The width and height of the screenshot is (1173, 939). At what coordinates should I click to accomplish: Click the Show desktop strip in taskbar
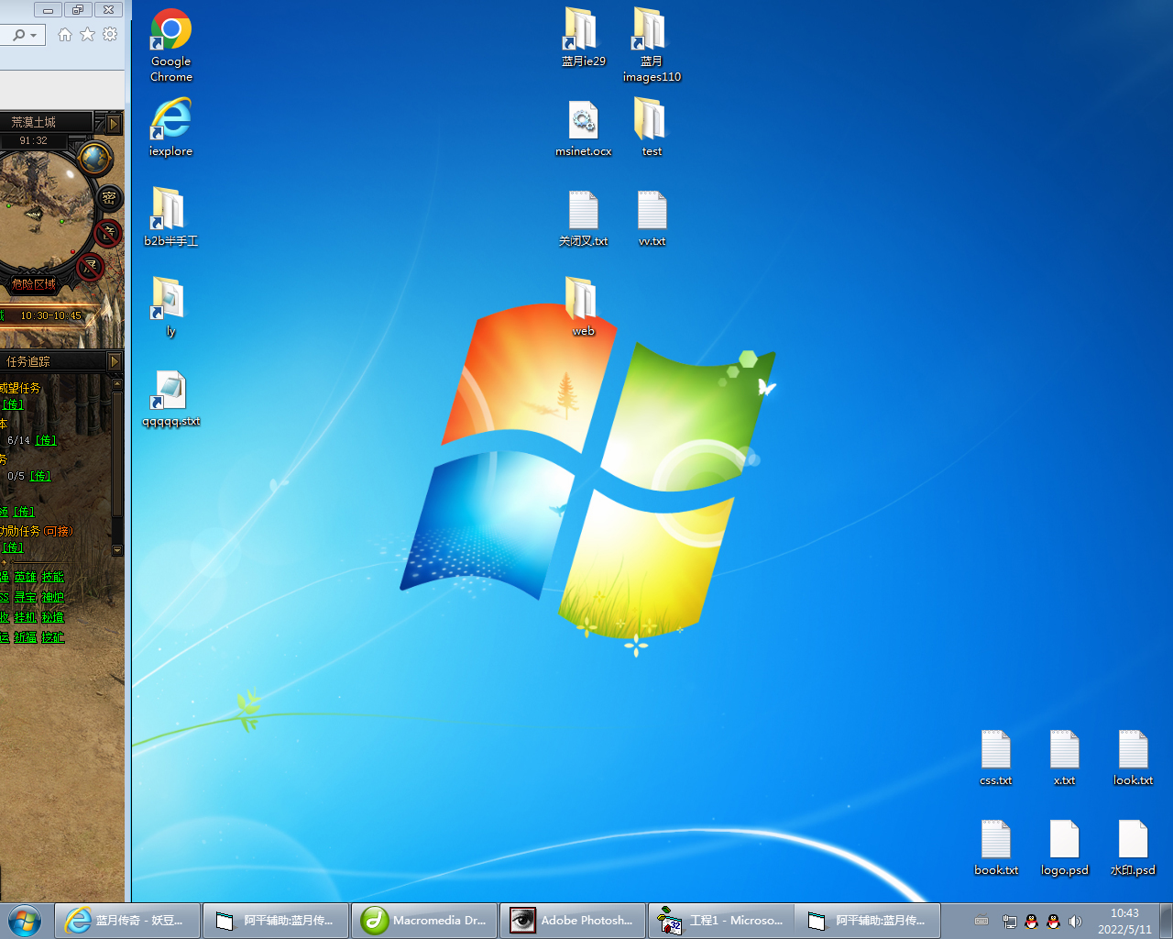(x=1167, y=921)
